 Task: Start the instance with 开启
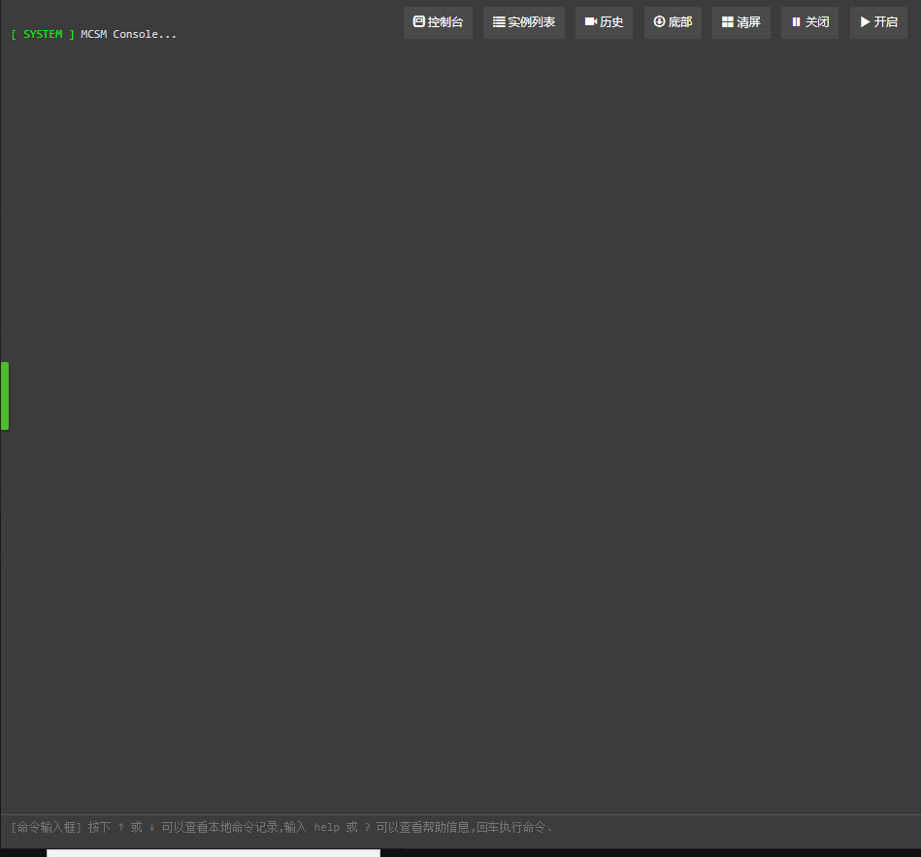point(878,22)
